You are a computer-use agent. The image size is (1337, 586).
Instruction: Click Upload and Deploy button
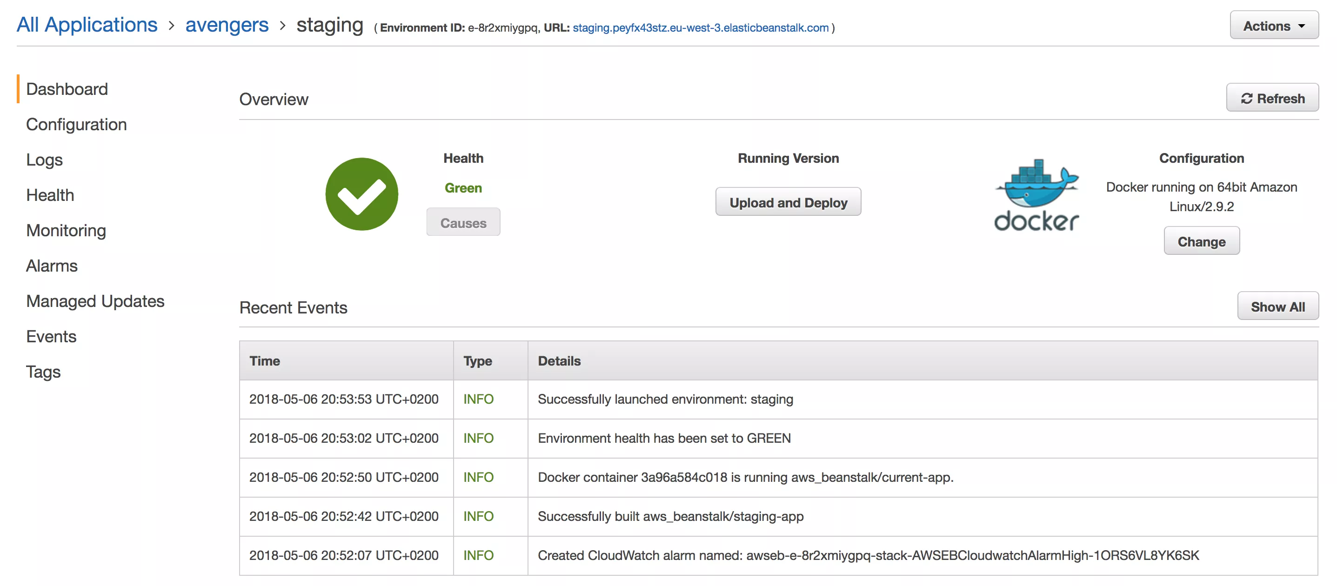(788, 202)
